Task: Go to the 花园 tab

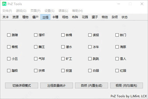Action: (85, 17)
